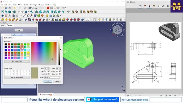Viewport: 183px width, 103px height.
Task: Click the Snip & Sketch crop icon
Action: [x=168, y=6]
